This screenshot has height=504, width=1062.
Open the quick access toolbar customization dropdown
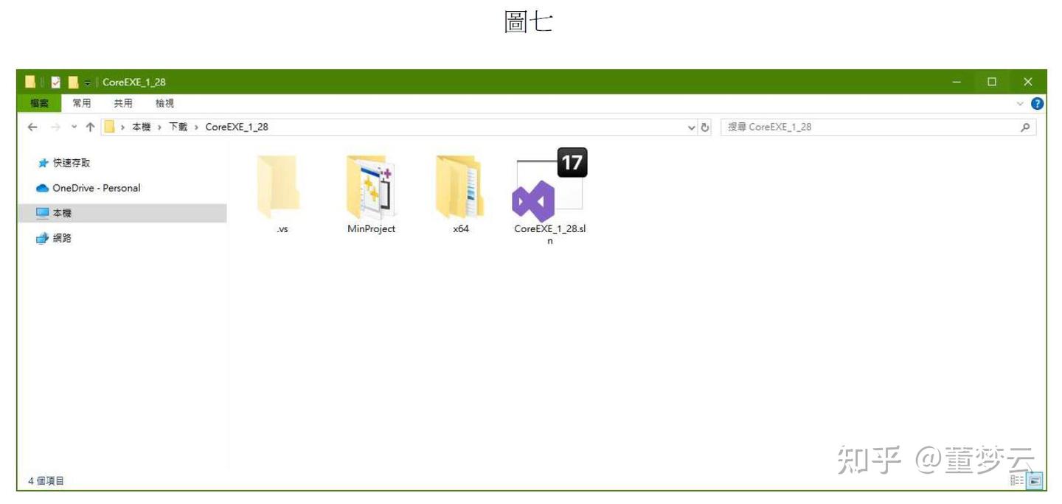[87, 82]
